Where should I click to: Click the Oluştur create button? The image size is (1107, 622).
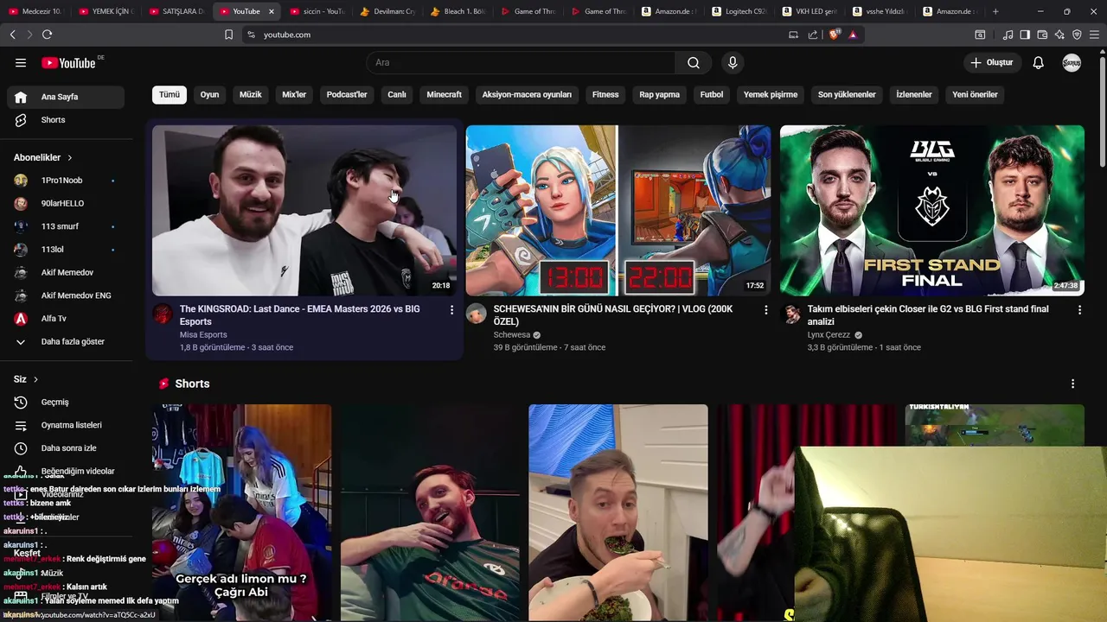click(x=992, y=63)
